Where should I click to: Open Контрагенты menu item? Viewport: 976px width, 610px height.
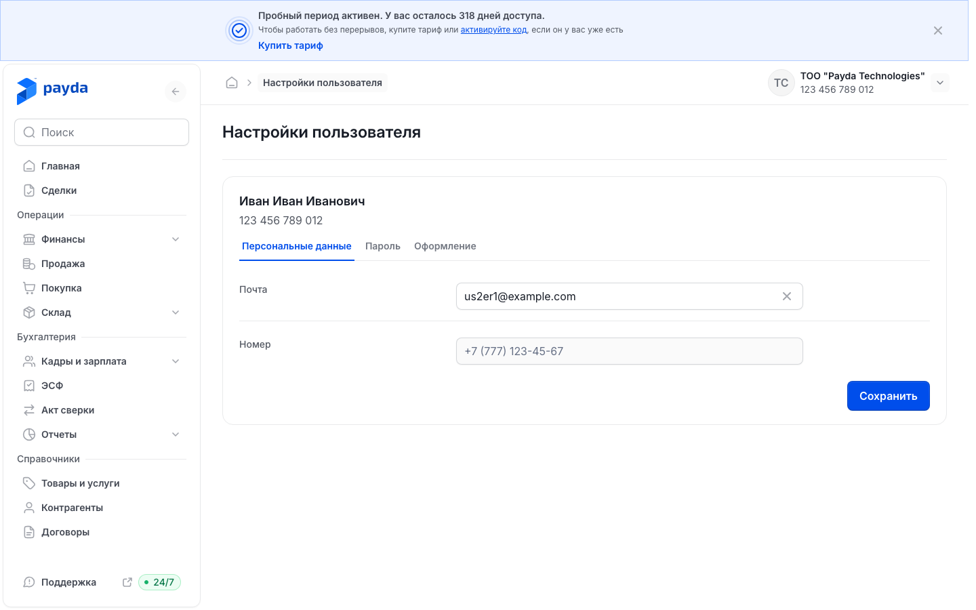click(x=102, y=508)
